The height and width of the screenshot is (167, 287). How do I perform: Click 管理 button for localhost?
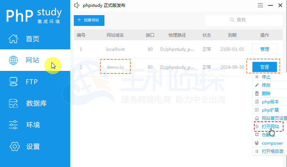pos(264,49)
